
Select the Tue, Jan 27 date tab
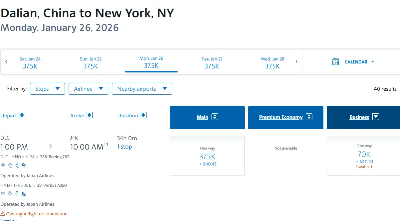coord(212,62)
